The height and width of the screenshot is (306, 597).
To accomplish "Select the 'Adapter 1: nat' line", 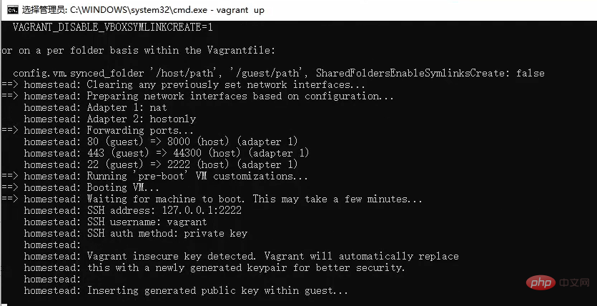I will click(x=96, y=107).
